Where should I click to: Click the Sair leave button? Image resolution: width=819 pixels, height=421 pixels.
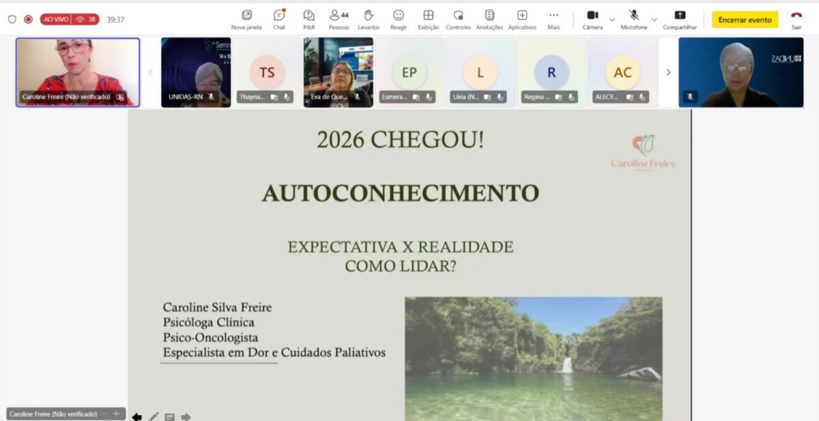point(796,19)
